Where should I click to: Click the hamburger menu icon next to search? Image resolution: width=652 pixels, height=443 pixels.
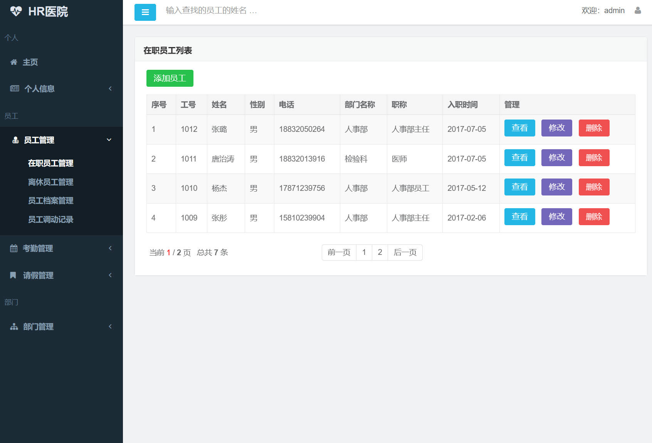[145, 12]
